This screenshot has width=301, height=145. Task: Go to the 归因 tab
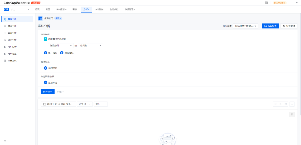point(48,9)
